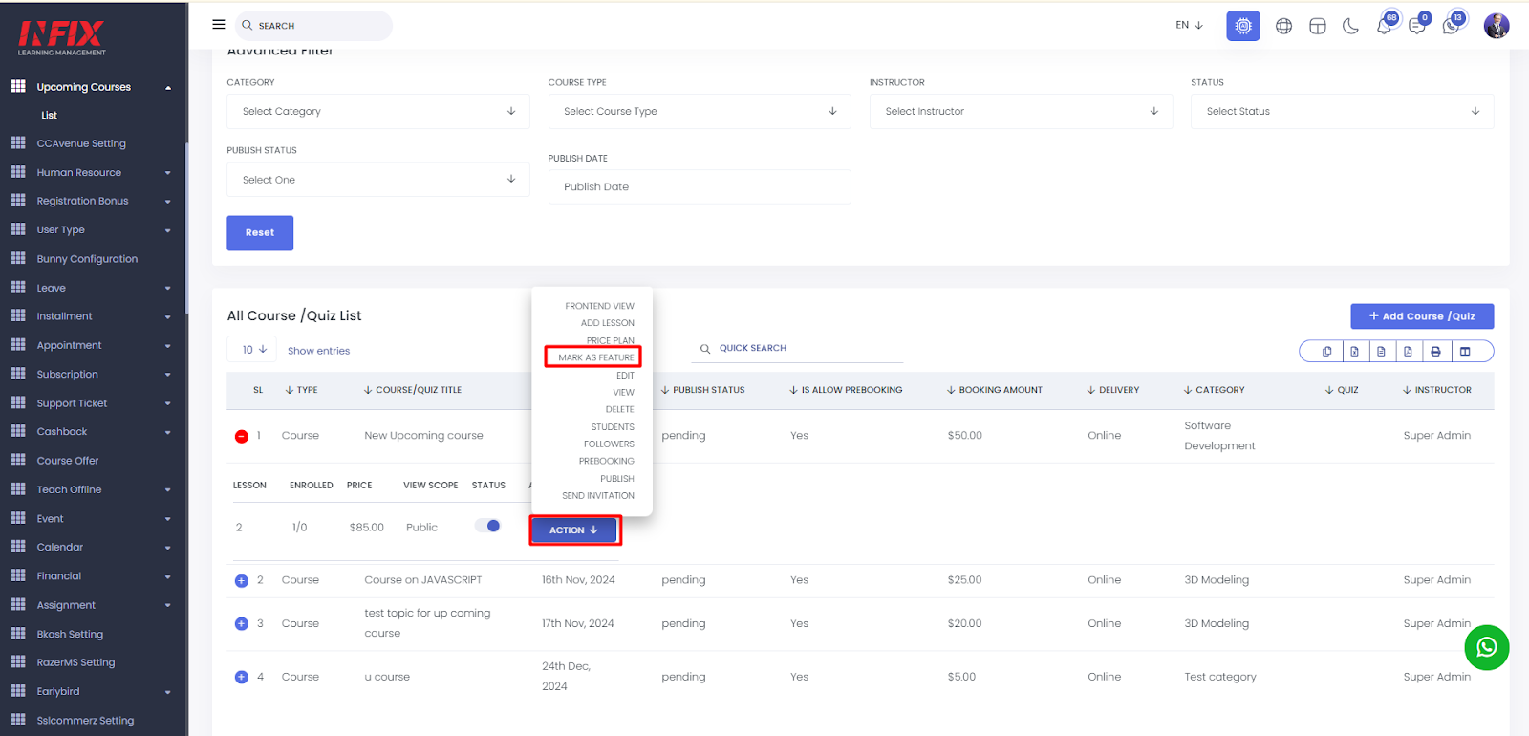Choose Send Invitation in the action menu
This screenshot has height=736, width=1529.
coord(597,496)
